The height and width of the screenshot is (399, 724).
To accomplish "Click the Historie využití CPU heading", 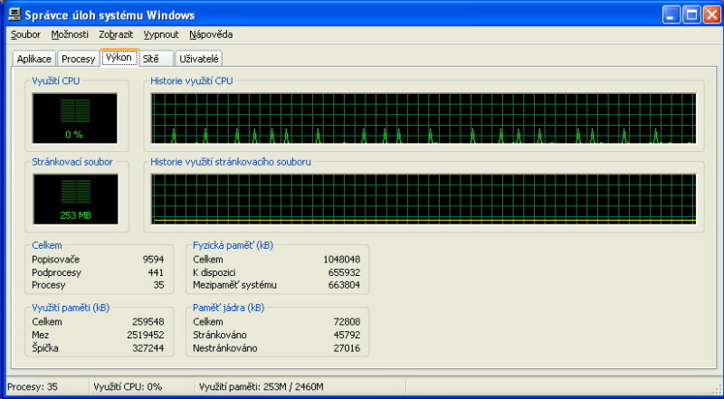I will pos(192,81).
